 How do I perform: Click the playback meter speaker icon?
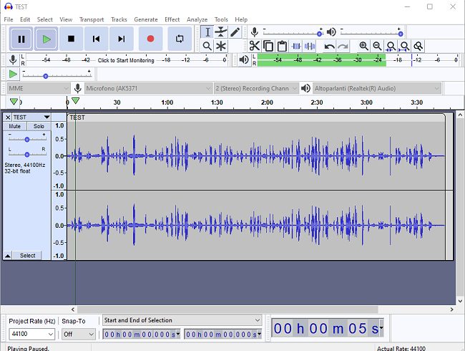[x=244, y=59]
